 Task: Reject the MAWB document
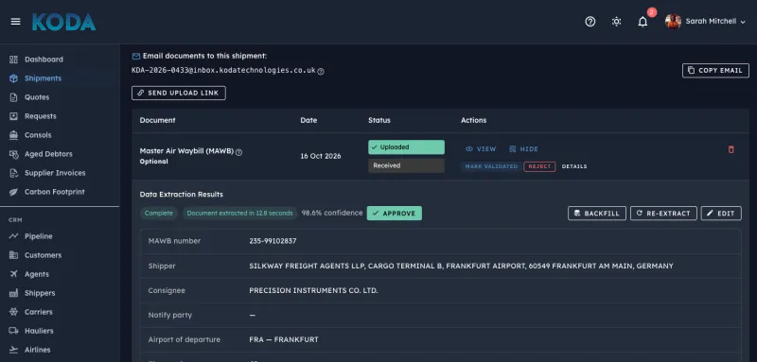539,166
